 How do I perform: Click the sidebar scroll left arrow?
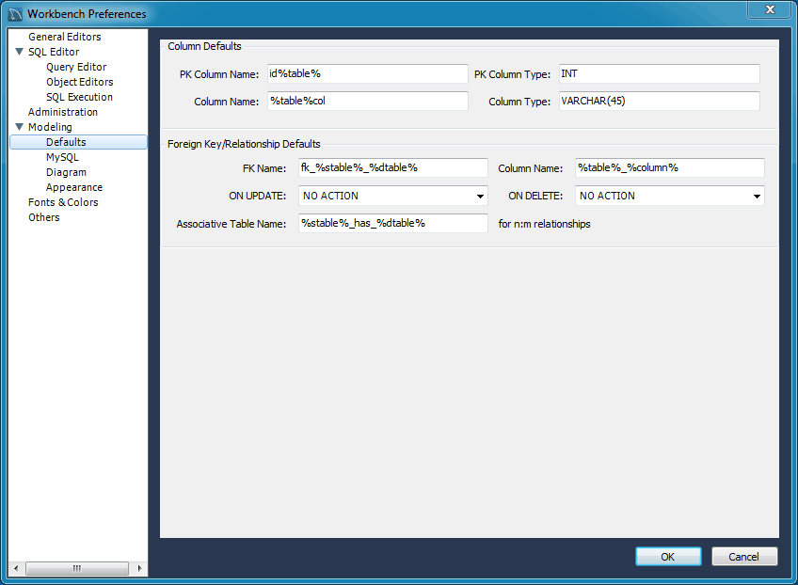click(x=16, y=568)
